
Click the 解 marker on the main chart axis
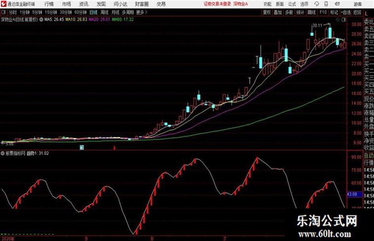(x=82, y=148)
